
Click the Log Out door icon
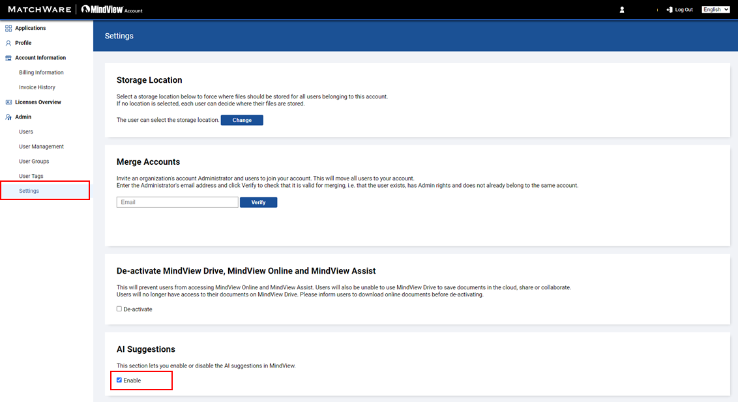point(670,9)
